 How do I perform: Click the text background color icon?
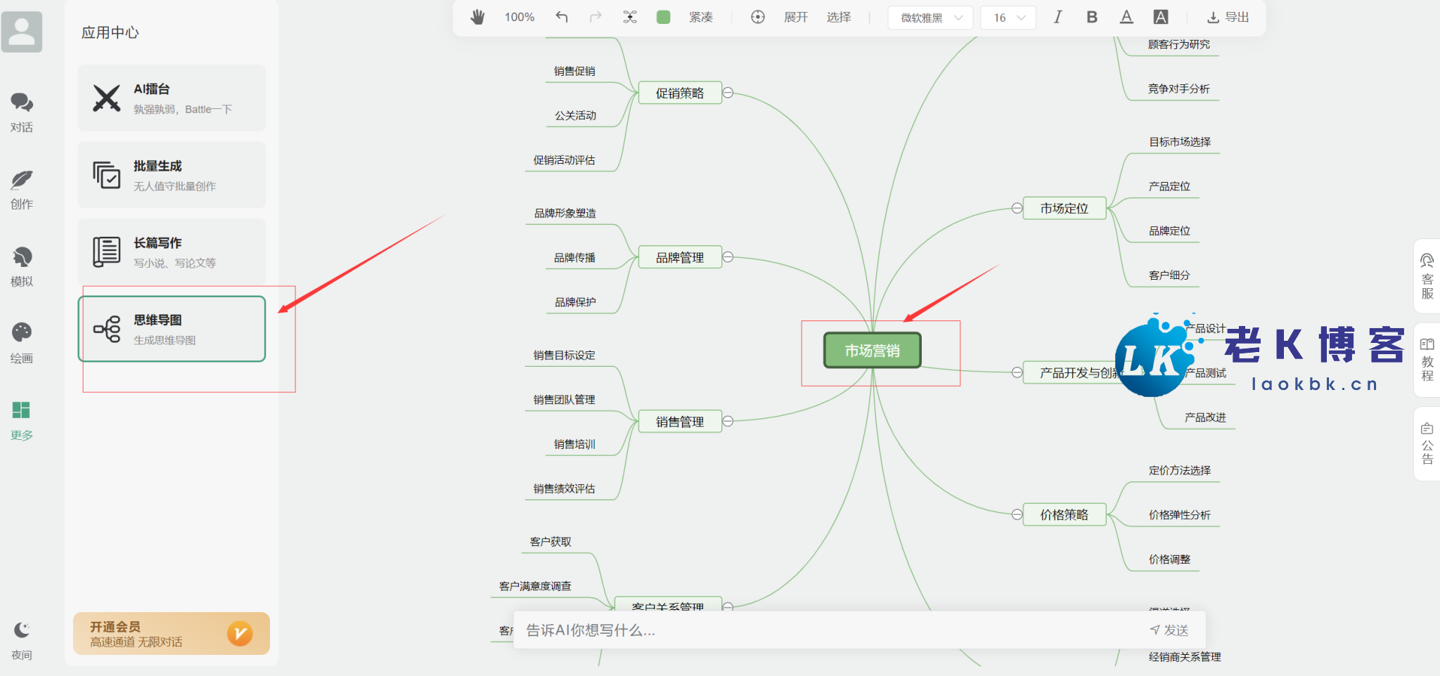point(1161,18)
